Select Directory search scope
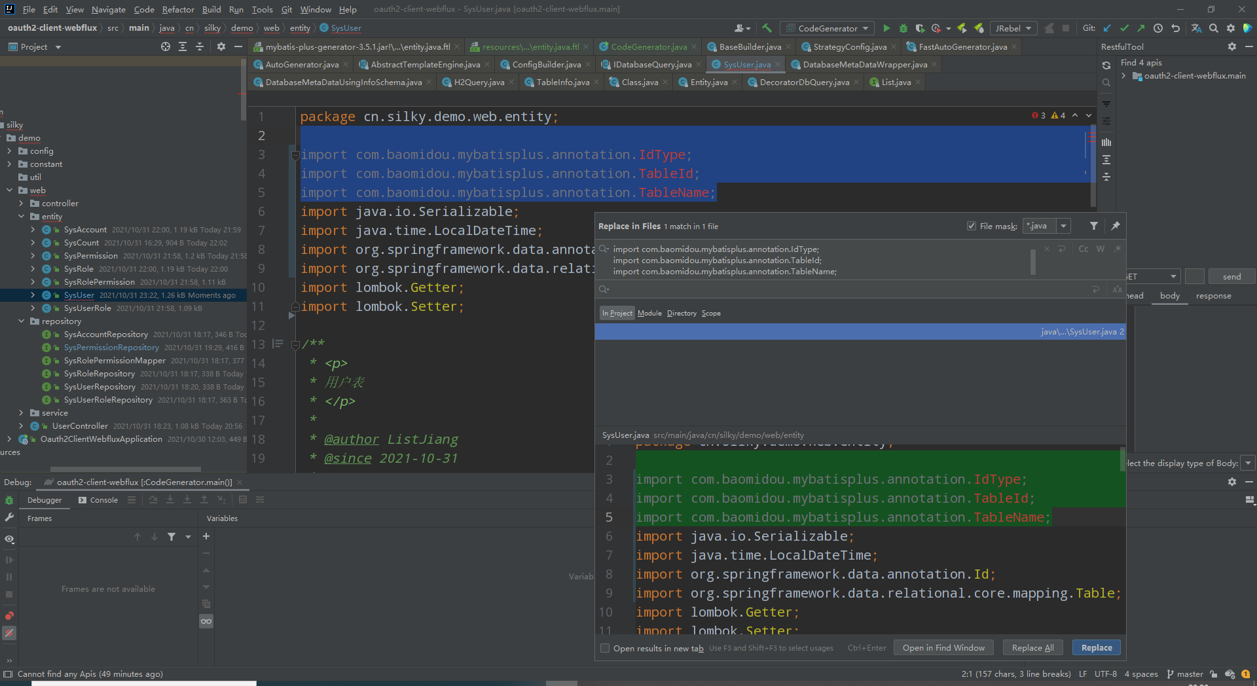The width and height of the screenshot is (1257, 686). 682,314
